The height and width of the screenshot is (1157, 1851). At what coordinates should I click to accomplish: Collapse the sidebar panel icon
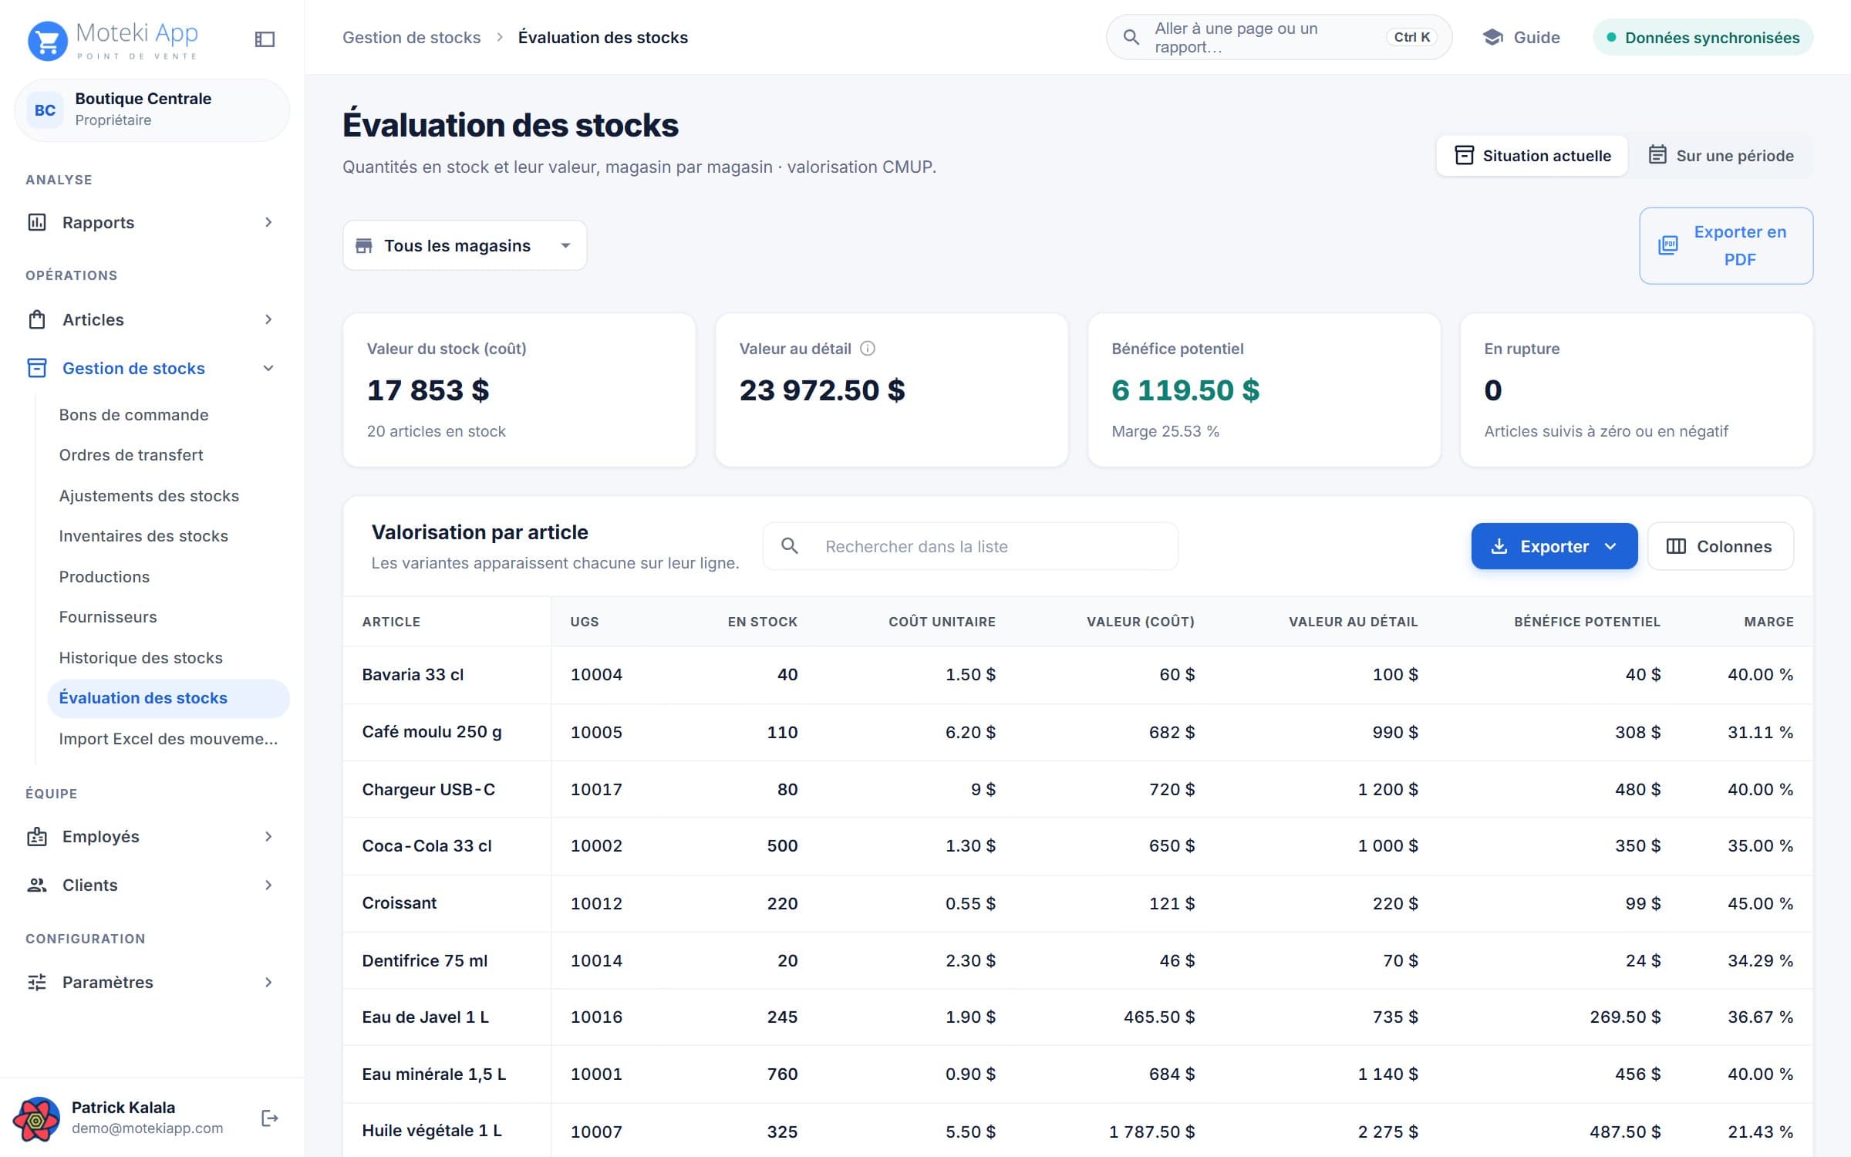265,39
